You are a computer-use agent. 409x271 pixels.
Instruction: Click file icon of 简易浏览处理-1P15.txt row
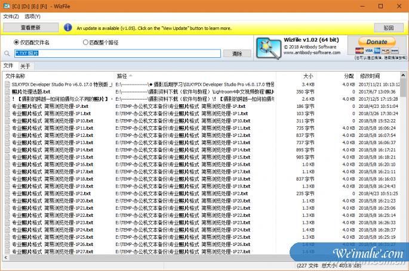click(7, 157)
